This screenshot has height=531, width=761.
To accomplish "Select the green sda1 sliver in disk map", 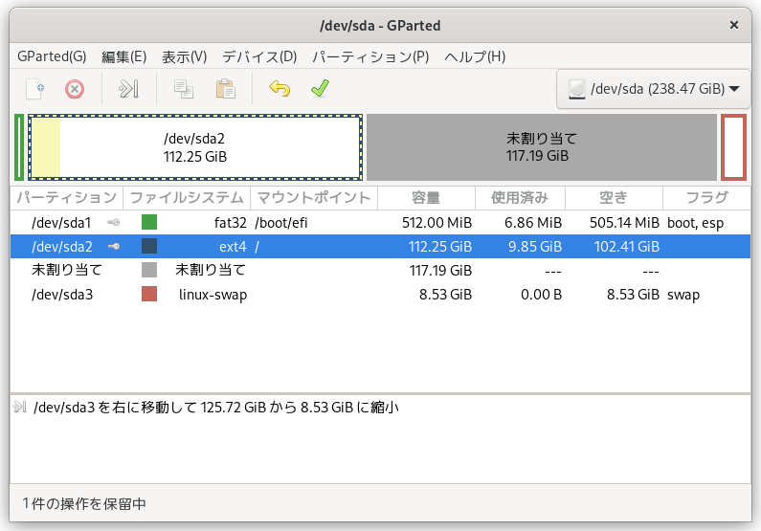I will pyautogui.click(x=19, y=147).
